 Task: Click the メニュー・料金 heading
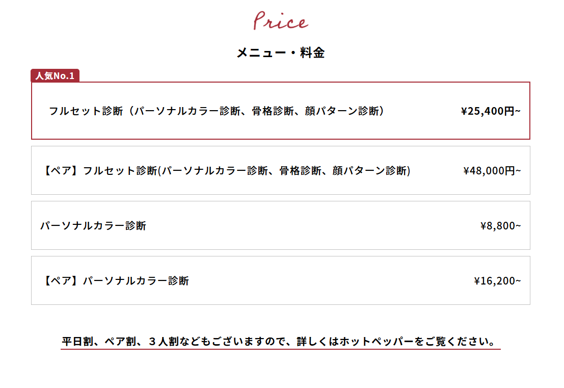[x=281, y=53]
